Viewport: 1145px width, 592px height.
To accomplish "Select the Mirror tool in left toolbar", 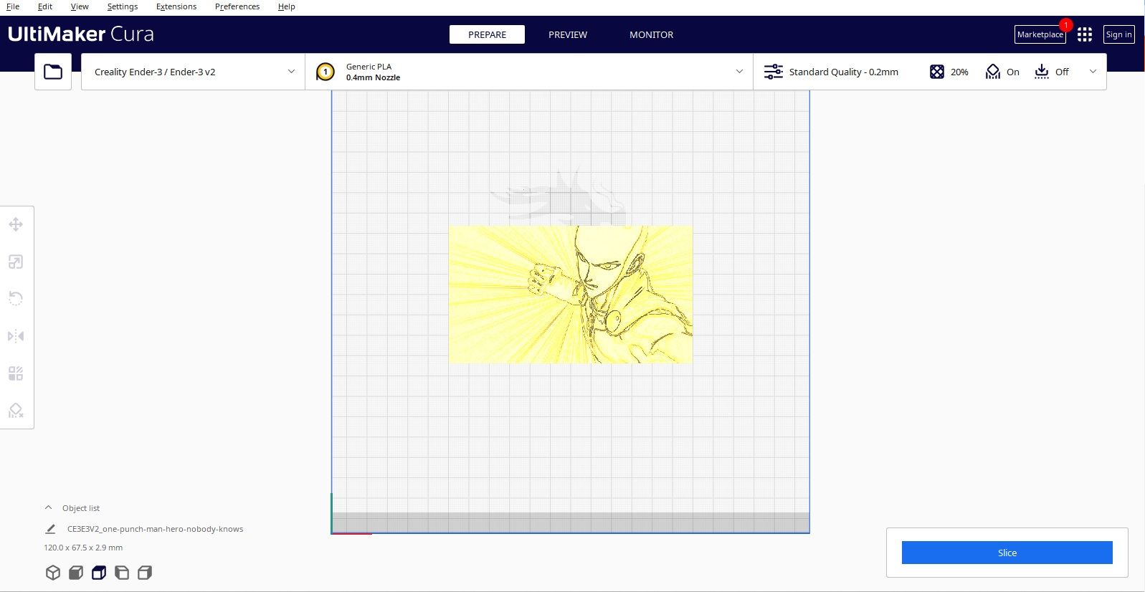I will click(x=16, y=336).
